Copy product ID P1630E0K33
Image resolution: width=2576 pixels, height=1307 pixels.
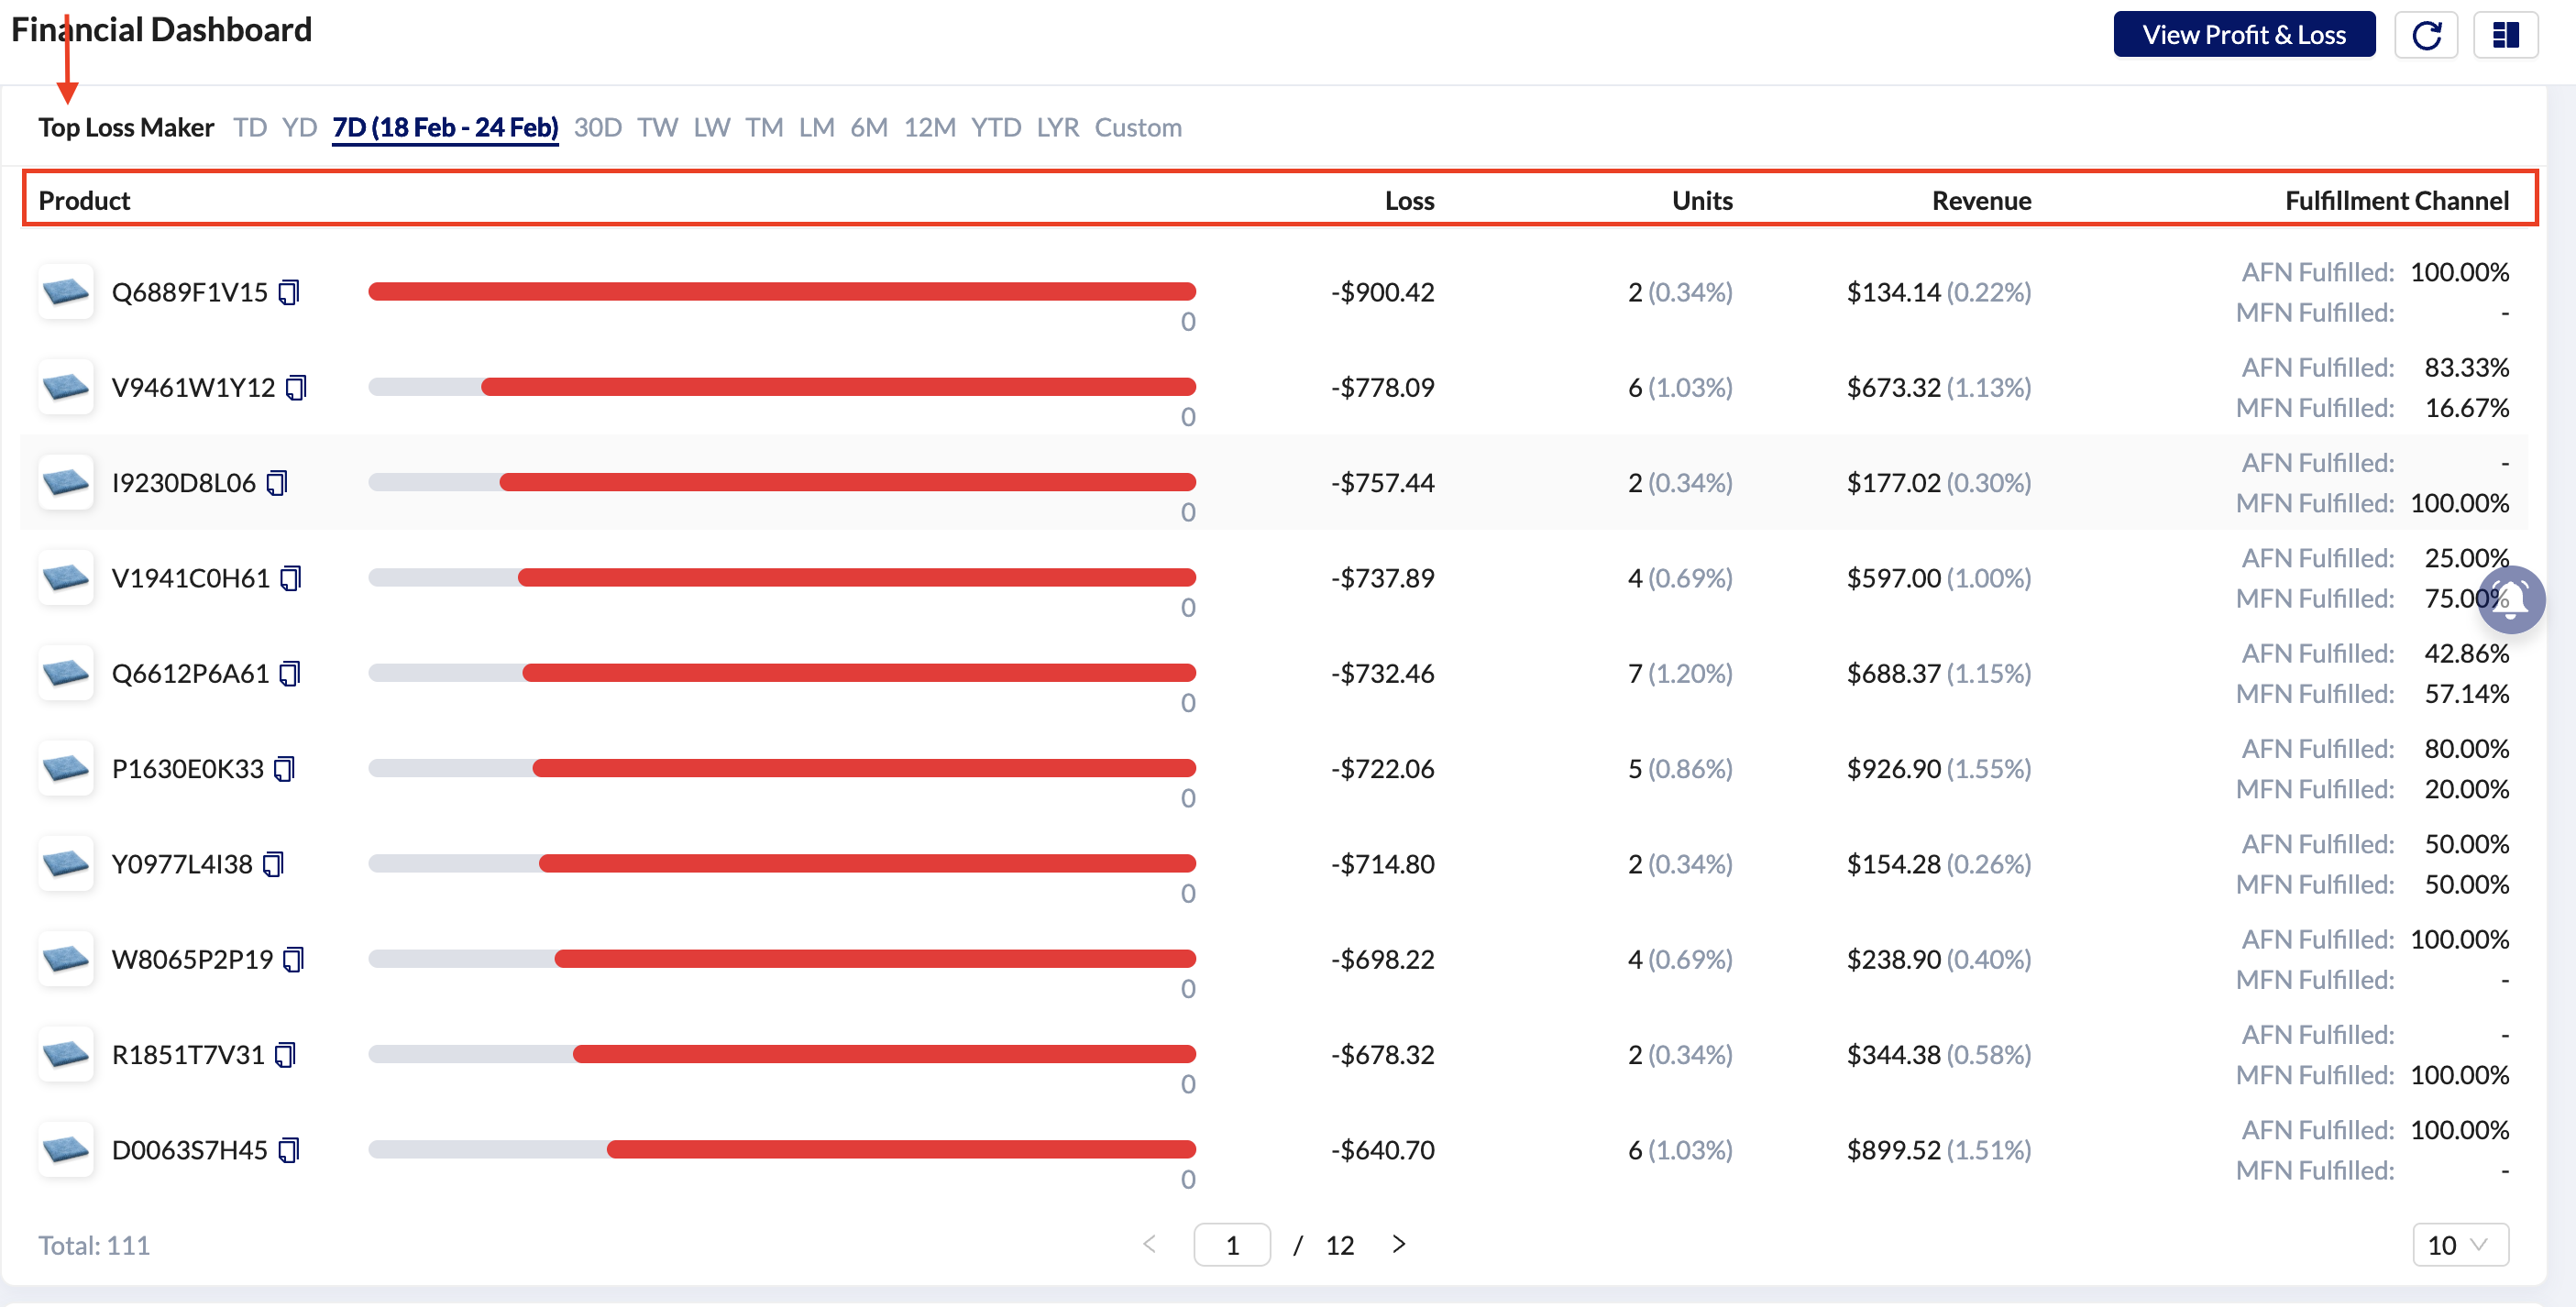[285, 769]
